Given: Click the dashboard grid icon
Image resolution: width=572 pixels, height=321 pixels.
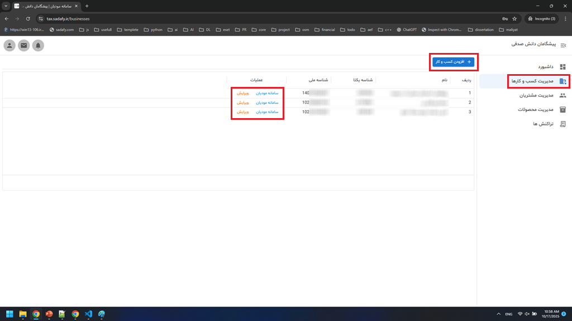Looking at the screenshot, I should click(x=563, y=66).
